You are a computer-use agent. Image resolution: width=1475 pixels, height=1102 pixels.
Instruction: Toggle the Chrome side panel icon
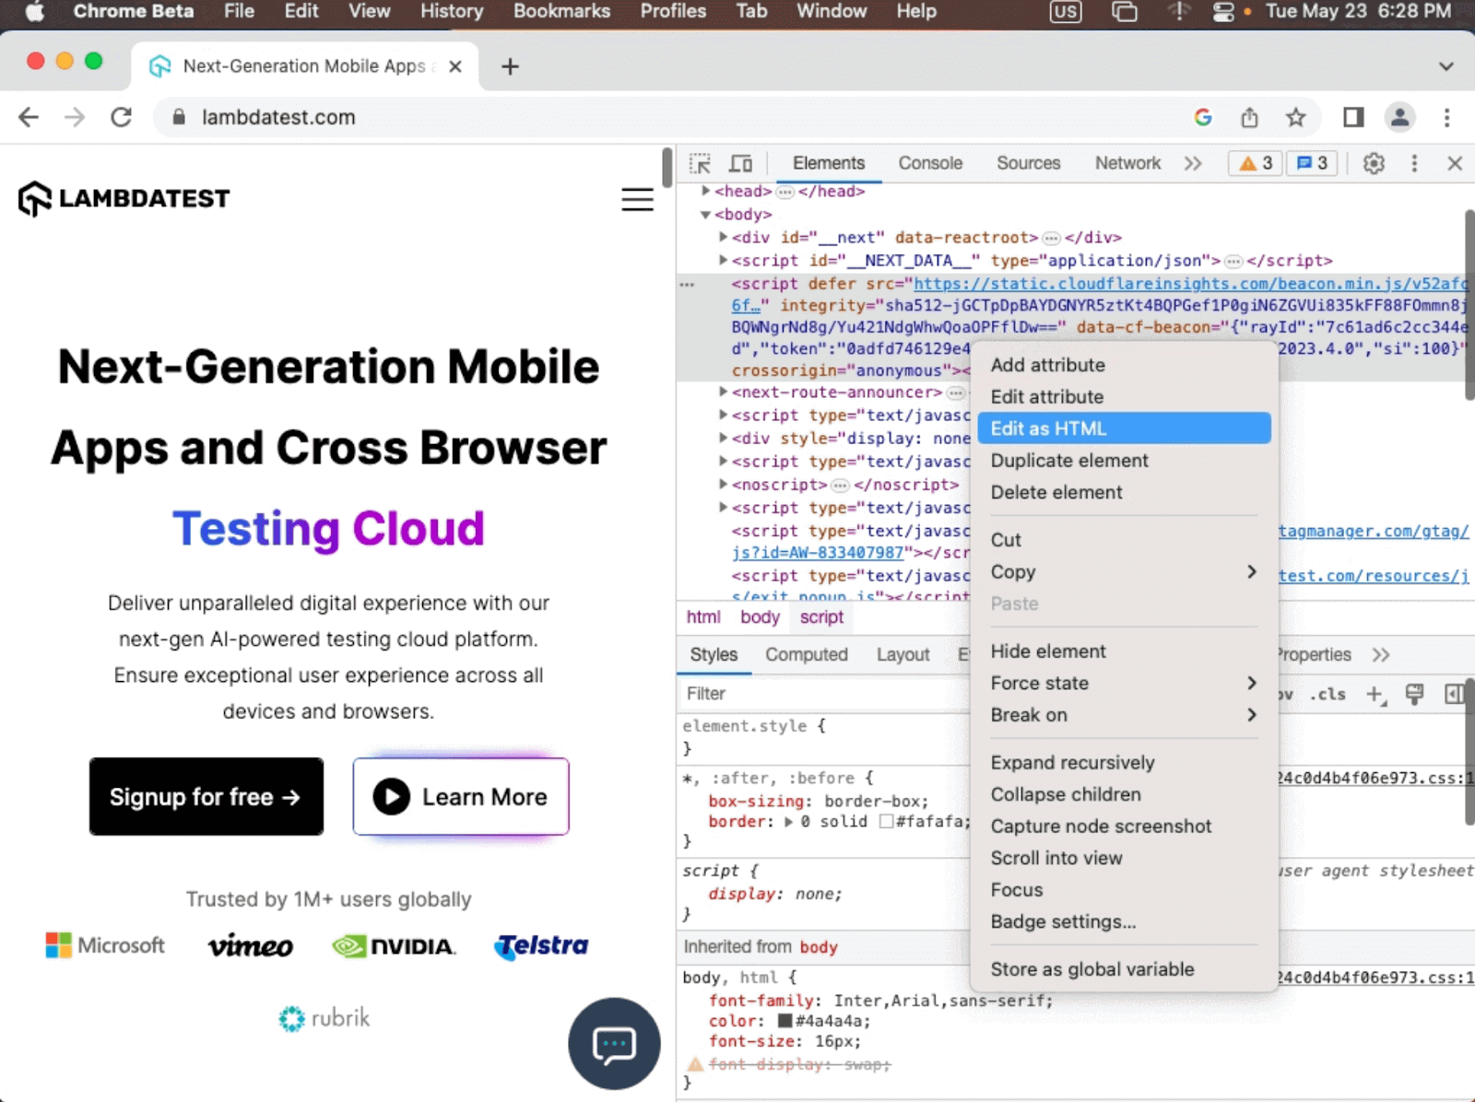1353,117
